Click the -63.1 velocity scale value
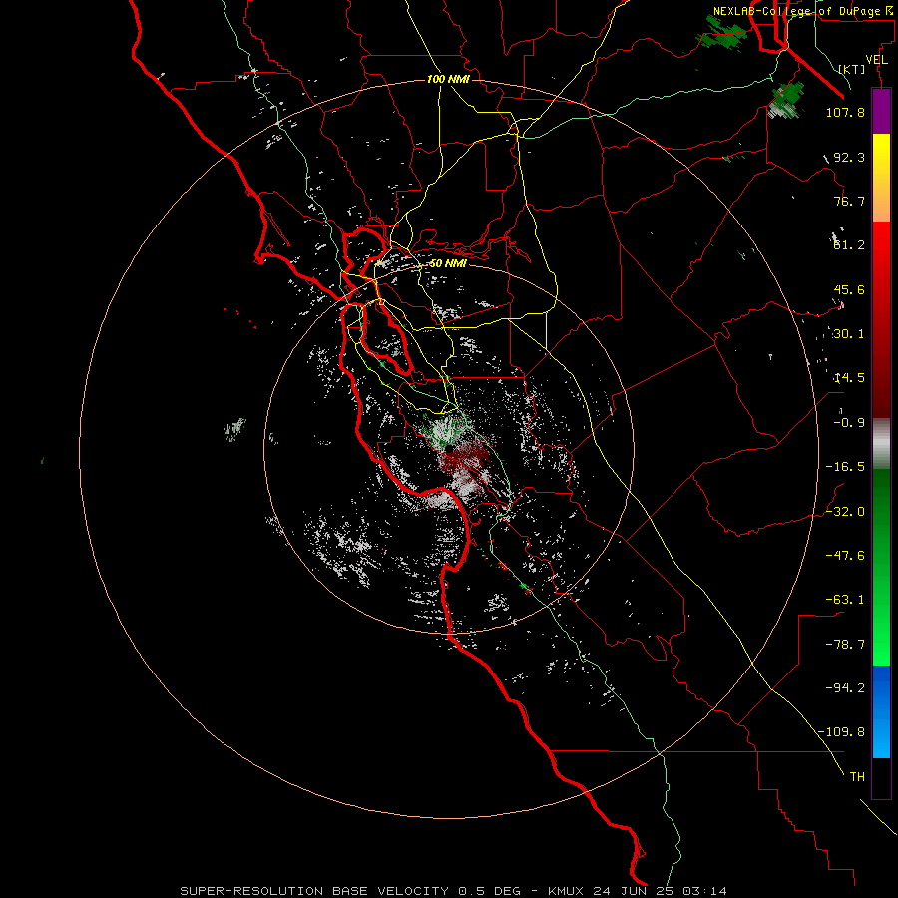898x898 pixels. pyautogui.click(x=845, y=600)
